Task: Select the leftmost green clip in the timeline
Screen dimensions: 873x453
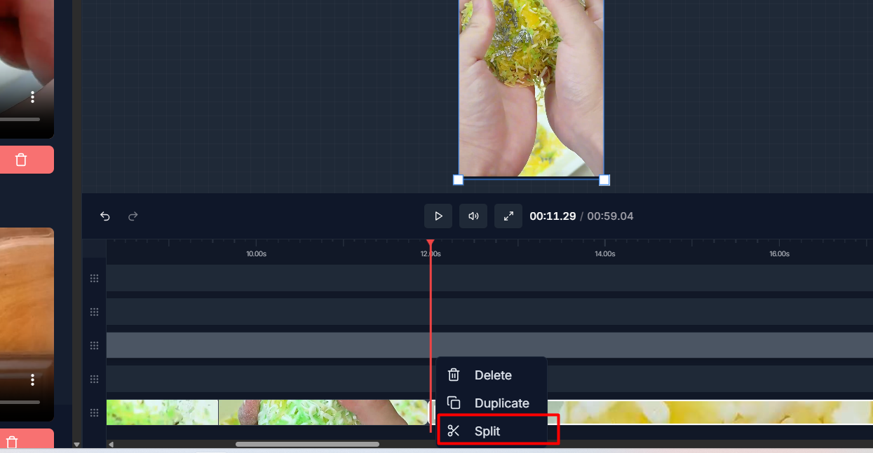Action: (163, 412)
